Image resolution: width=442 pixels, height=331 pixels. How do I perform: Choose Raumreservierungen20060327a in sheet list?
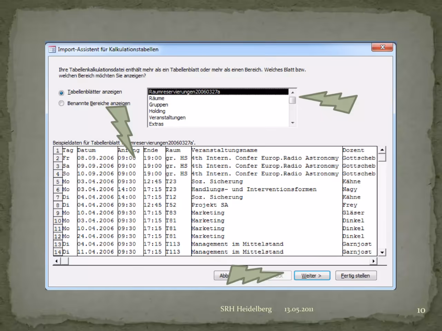pos(218,92)
